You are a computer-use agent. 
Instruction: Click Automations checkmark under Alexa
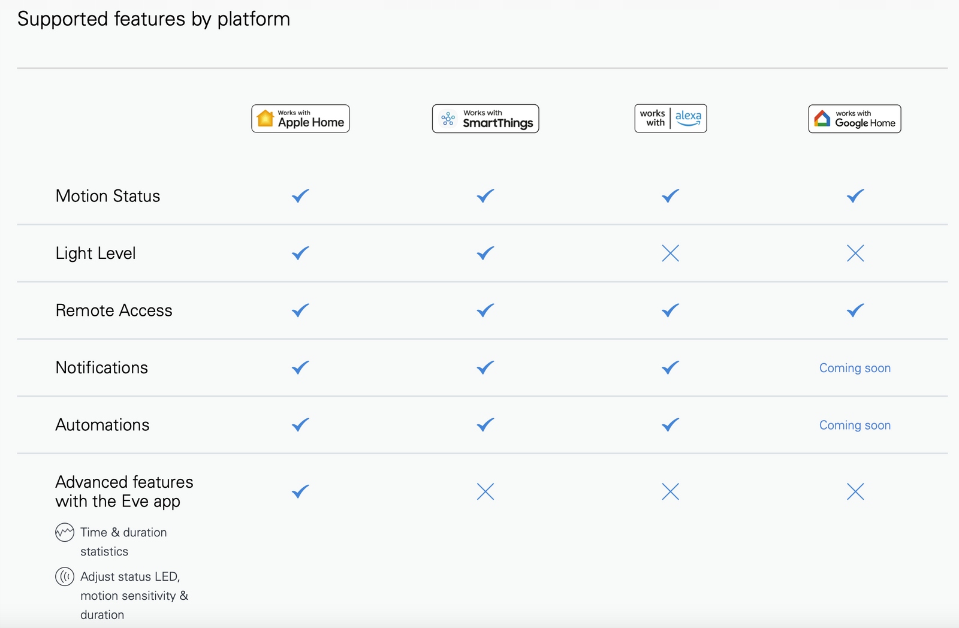pos(670,425)
